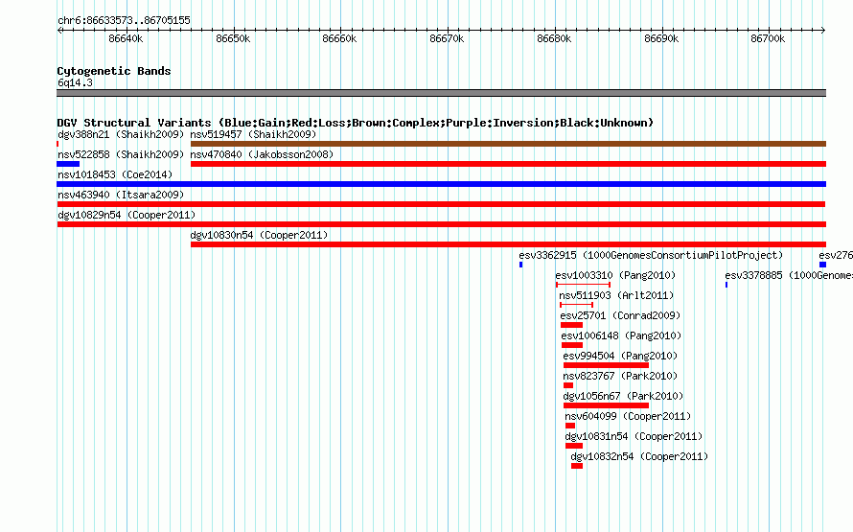The height and width of the screenshot is (532, 853).
Task: Click the red dgv10830n54 loss bar
Action: click(508, 244)
